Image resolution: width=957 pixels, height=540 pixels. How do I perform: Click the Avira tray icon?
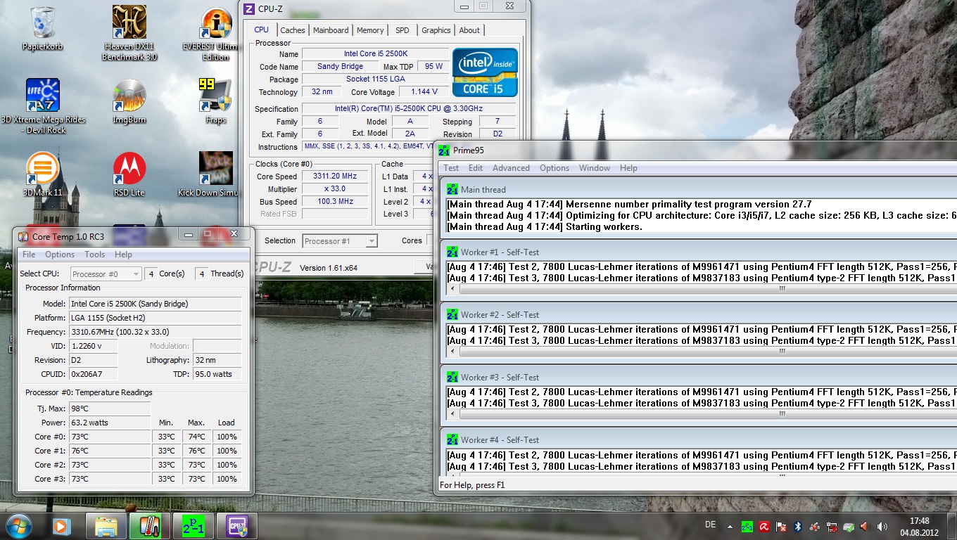pos(763,526)
